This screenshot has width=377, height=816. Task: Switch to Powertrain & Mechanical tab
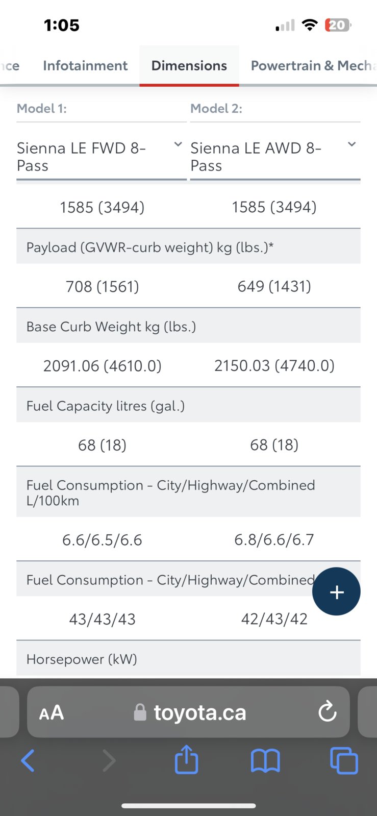coord(313,65)
